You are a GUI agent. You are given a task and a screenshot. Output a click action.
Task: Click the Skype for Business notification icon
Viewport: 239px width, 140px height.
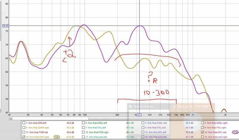pos(131,106)
